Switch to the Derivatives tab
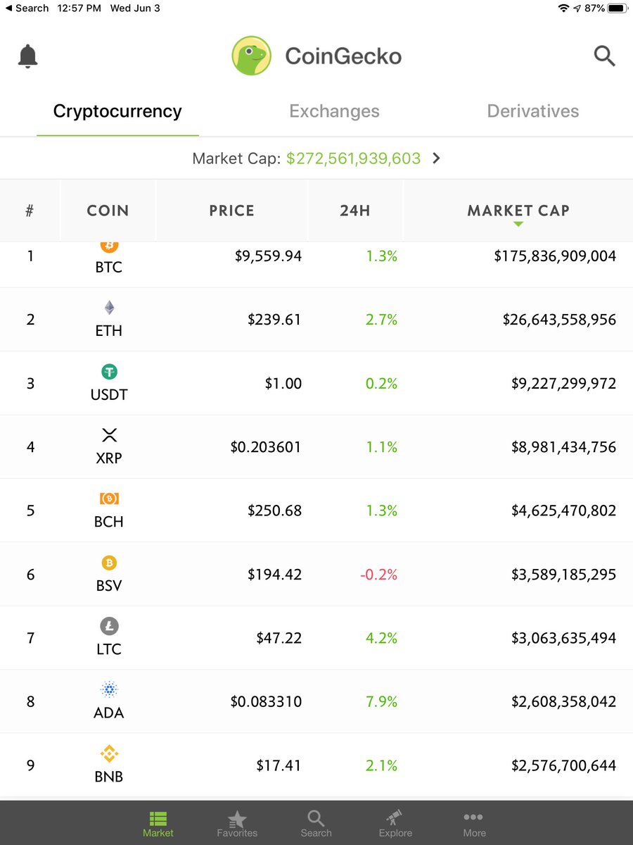633x845 pixels. click(x=533, y=111)
